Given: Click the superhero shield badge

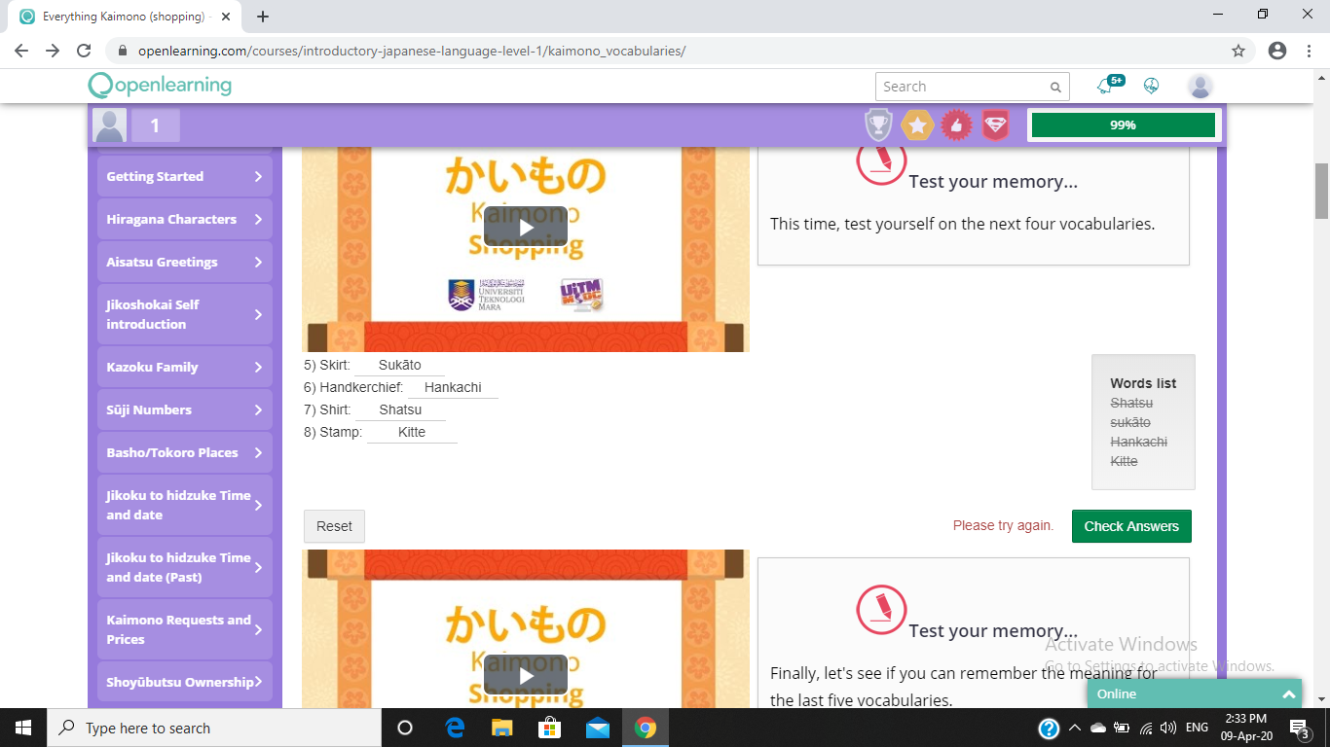Looking at the screenshot, I should tap(995, 124).
